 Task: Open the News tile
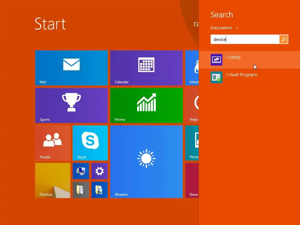pos(192,180)
